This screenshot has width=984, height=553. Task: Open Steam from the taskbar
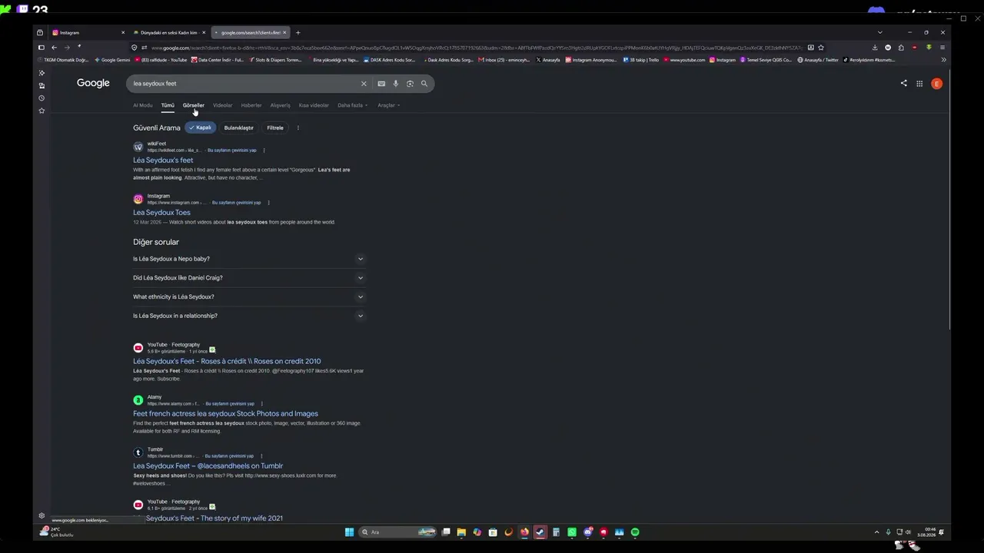540,532
